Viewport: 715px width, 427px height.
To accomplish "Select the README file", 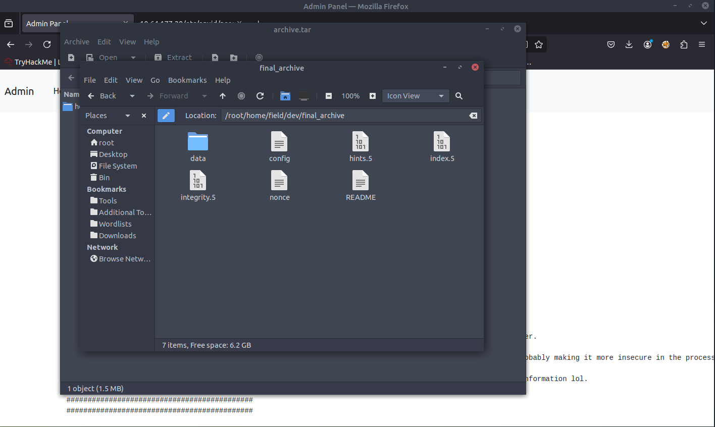I will coord(361,186).
